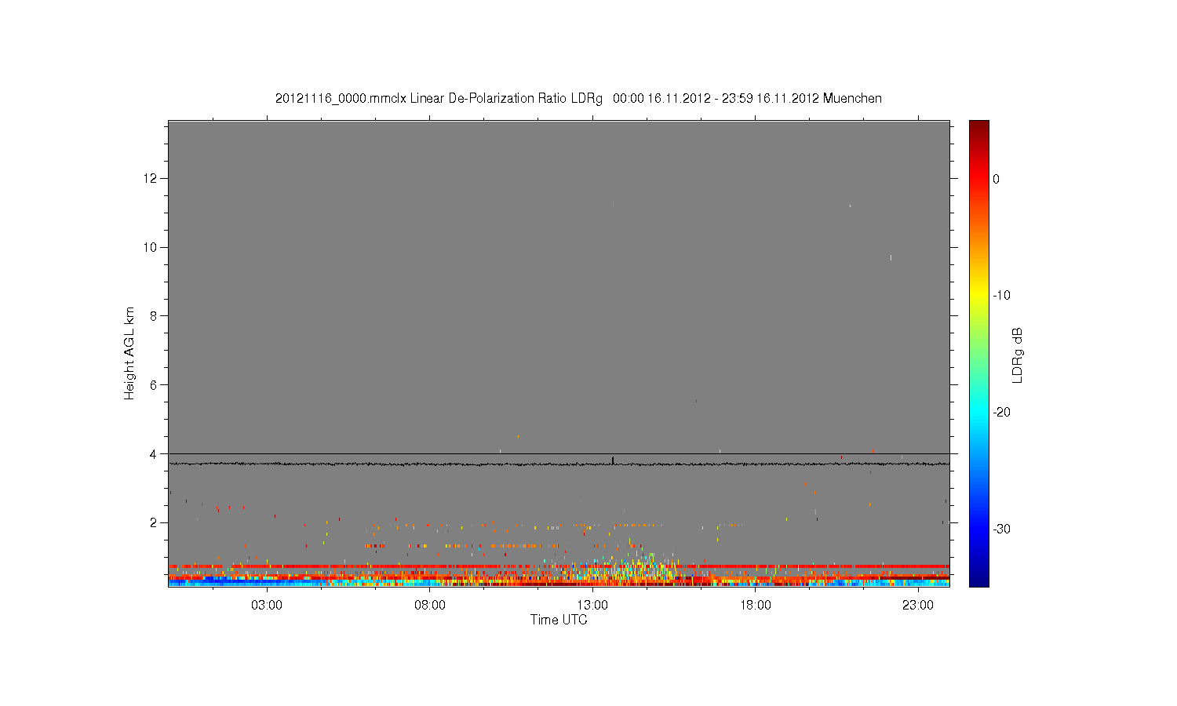Click the colorbar value -30 label
The width and height of the screenshot is (1177, 706).
click(1001, 529)
